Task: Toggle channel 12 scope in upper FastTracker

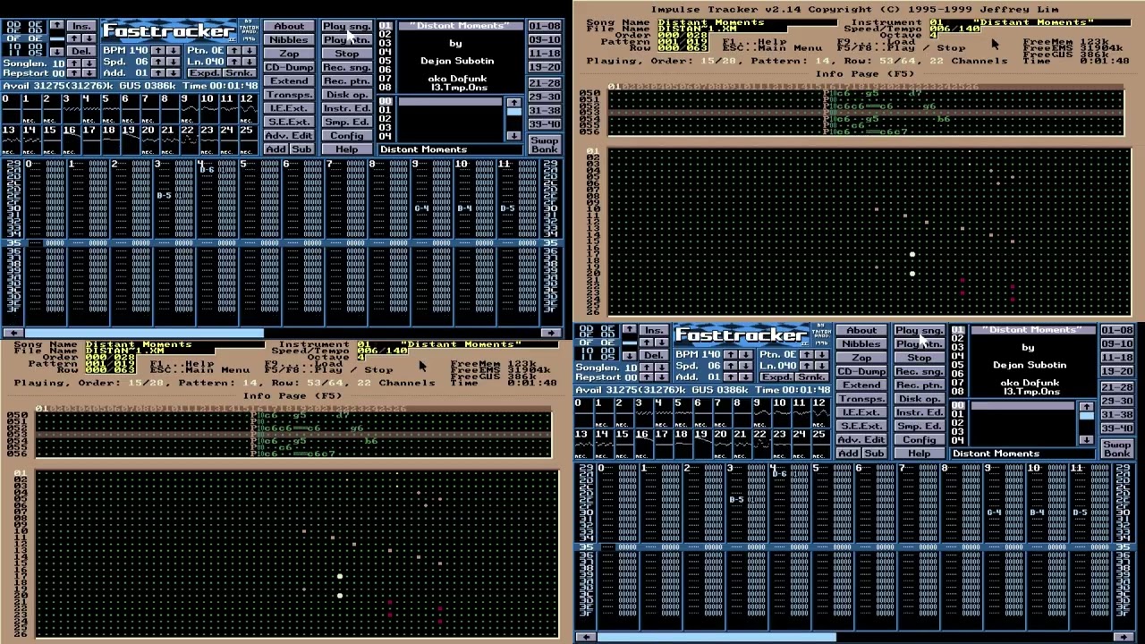Action: [249, 108]
